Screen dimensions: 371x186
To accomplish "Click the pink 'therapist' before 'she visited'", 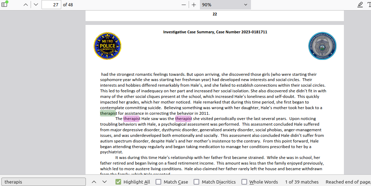I will (x=183, y=119).
